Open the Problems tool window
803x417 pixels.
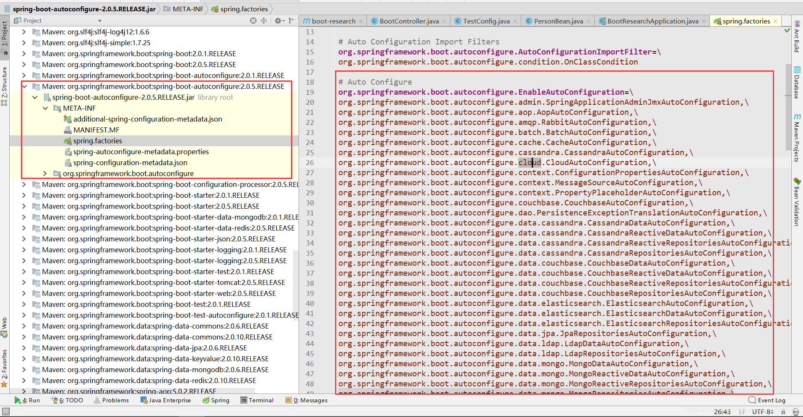coord(112,400)
